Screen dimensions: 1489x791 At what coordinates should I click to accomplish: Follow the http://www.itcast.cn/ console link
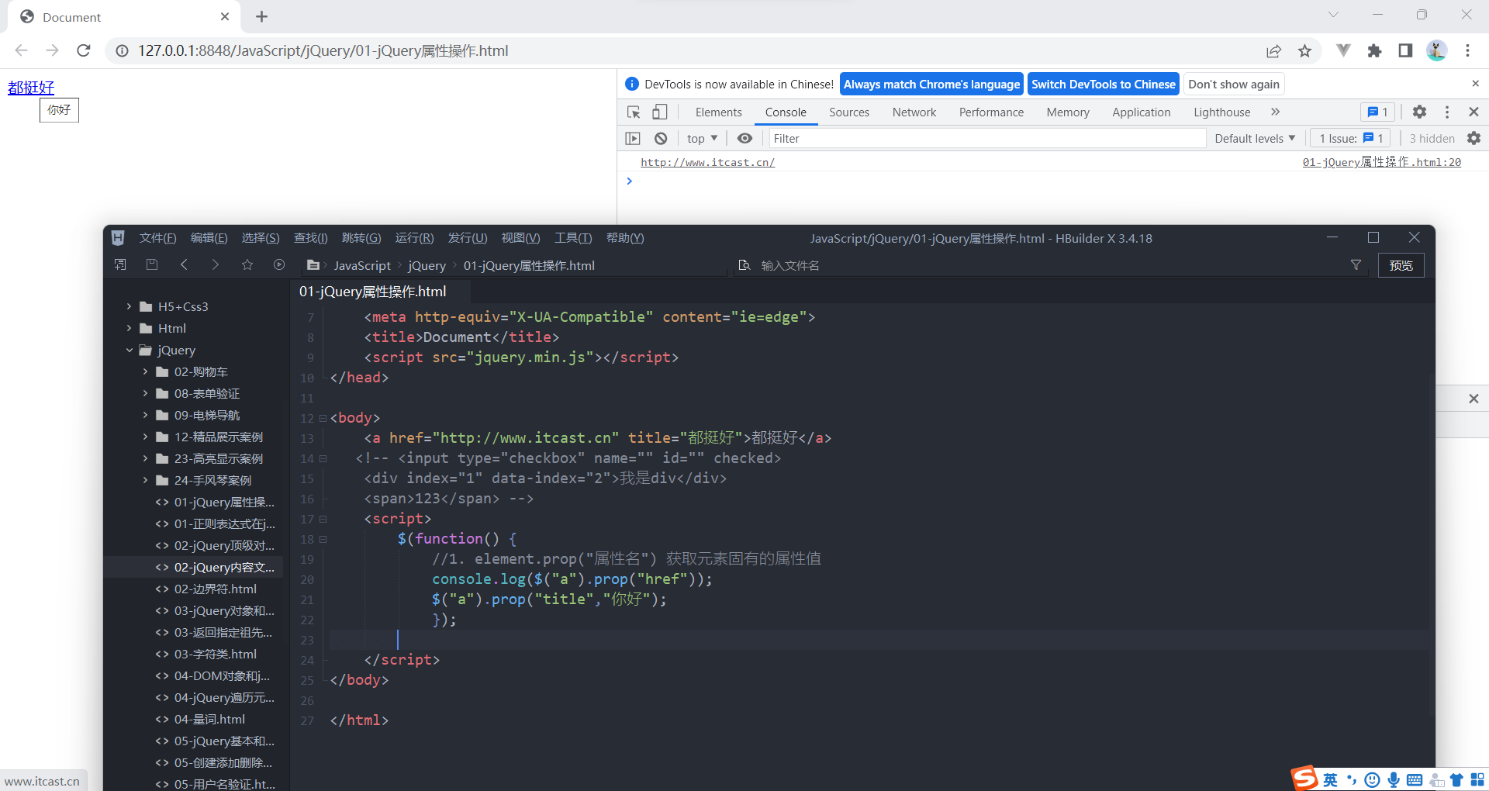pyautogui.click(x=706, y=162)
